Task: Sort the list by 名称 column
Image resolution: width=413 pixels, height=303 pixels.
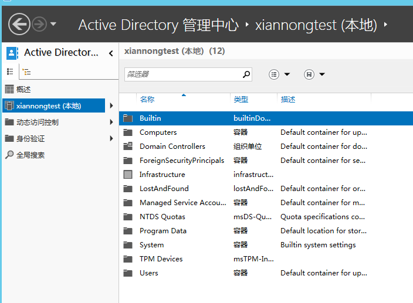Action: [x=147, y=100]
